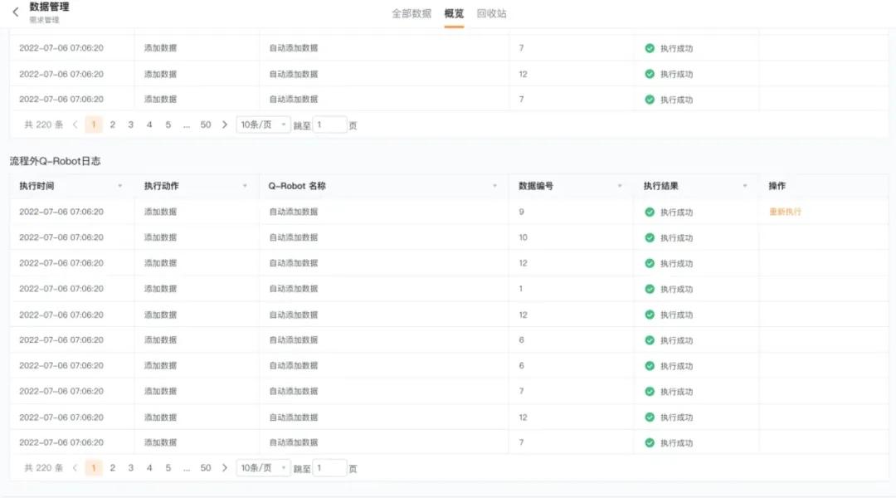Select page 5 in lower table pagination
The width and height of the screenshot is (896, 498).
pyautogui.click(x=168, y=467)
